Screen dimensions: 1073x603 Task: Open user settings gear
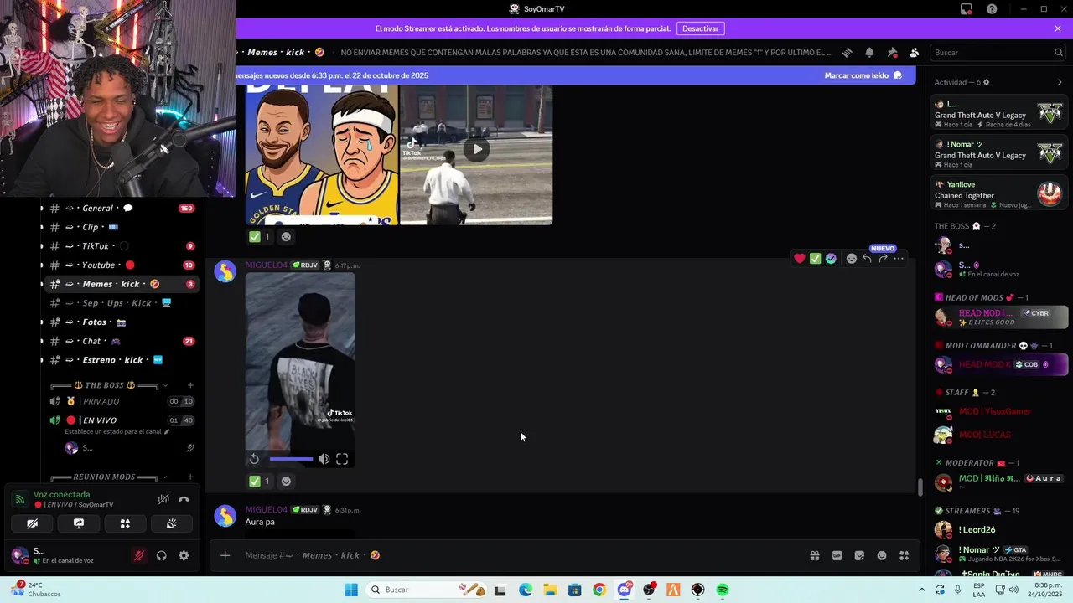(x=184, y=555)
